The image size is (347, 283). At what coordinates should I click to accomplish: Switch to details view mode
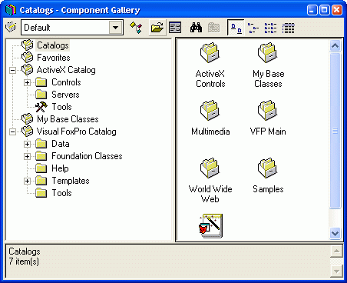(289, 28)
